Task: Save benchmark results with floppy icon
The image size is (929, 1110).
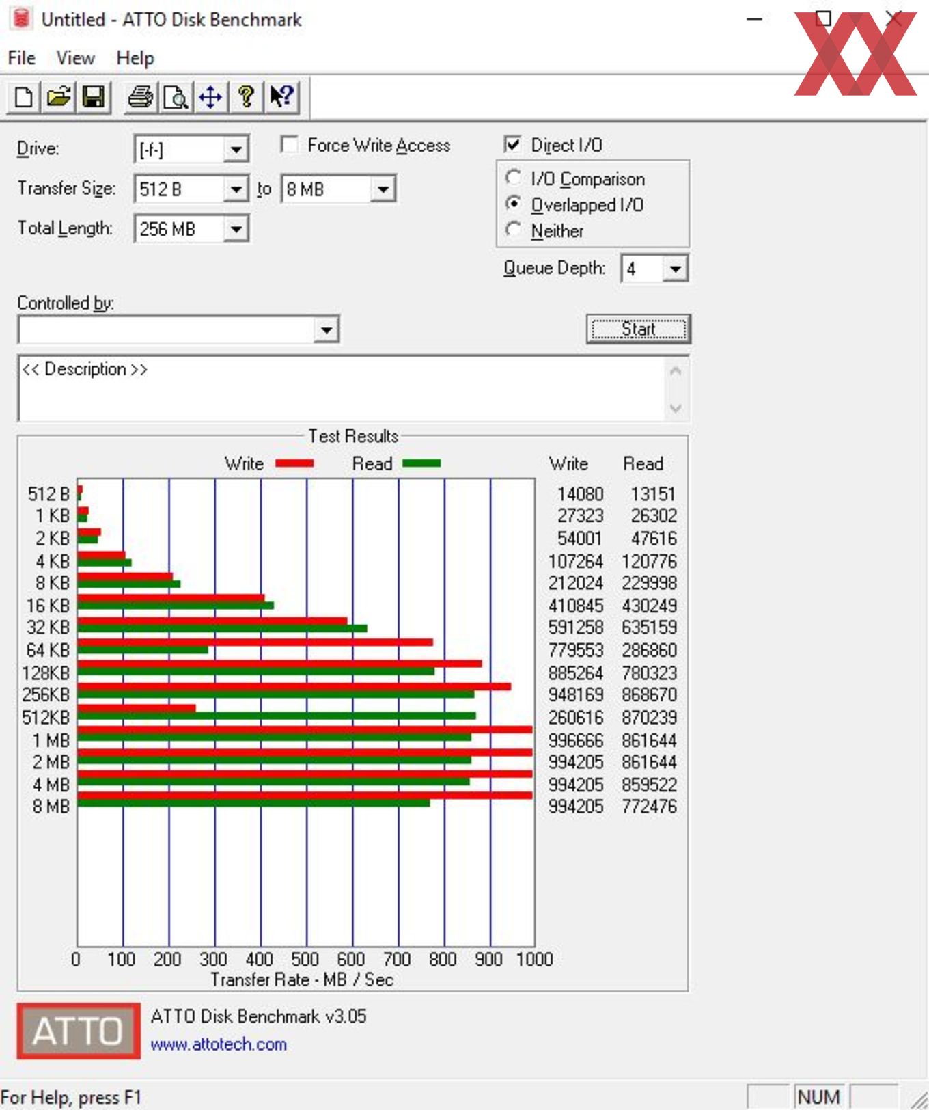Action: [94, 97]
